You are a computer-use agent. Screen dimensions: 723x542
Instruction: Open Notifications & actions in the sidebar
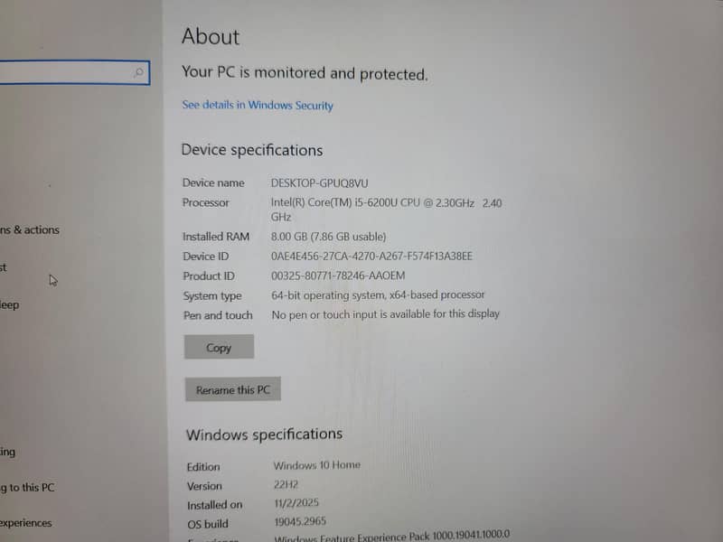click(x=30, y=230)
